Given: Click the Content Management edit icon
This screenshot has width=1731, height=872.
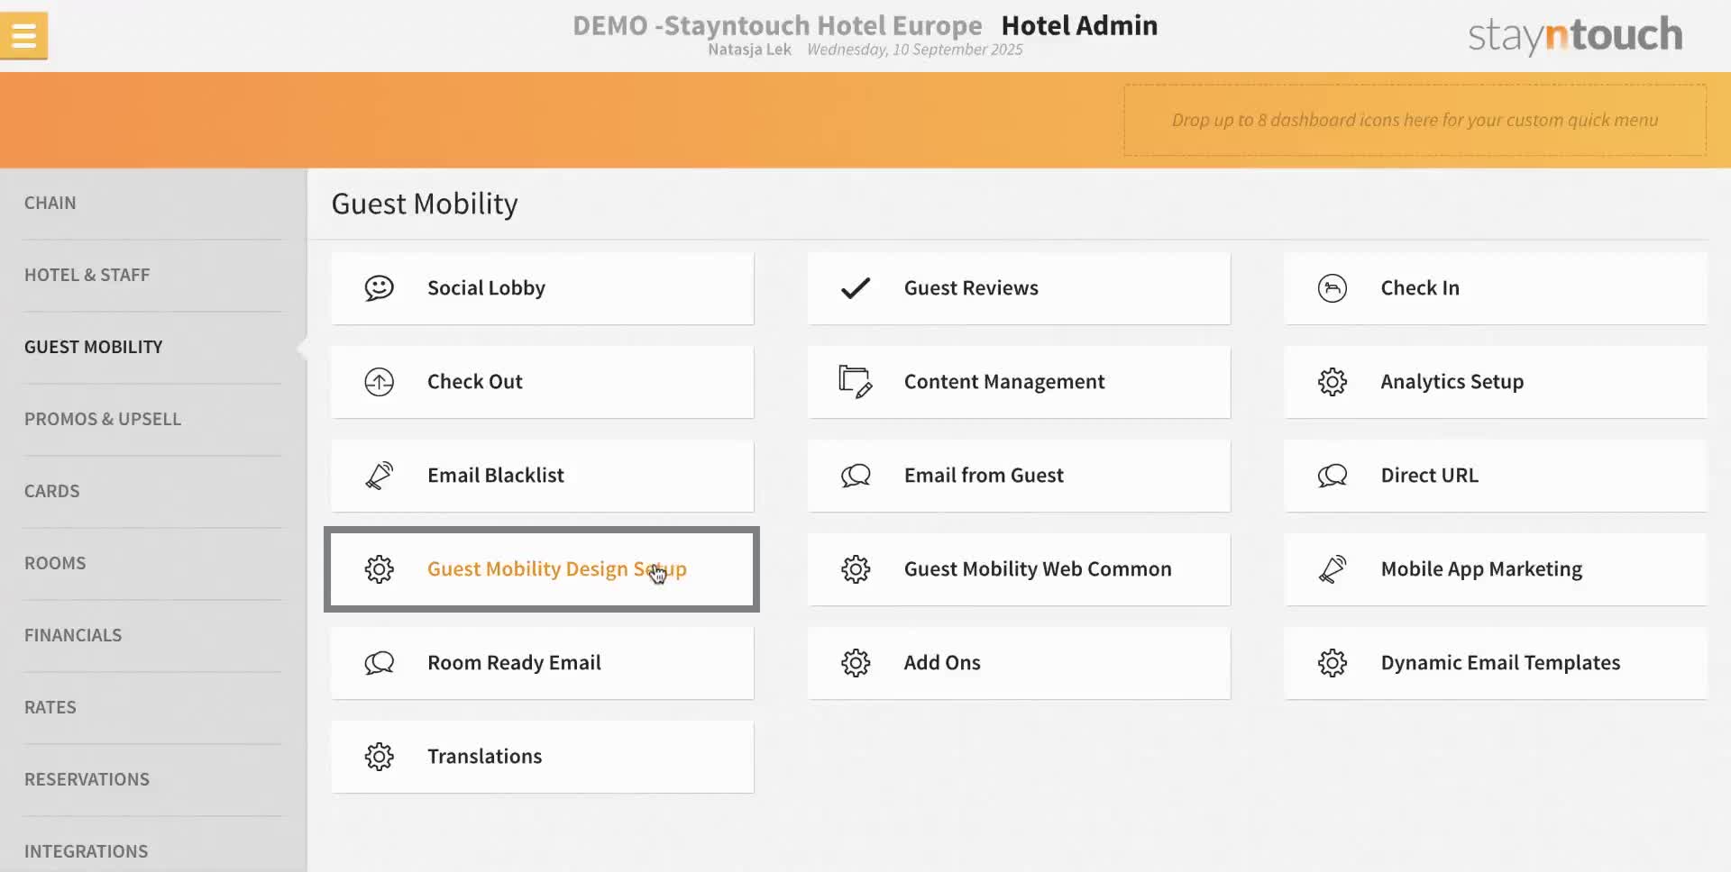Looking at the screenshot, I should [855, 382].
